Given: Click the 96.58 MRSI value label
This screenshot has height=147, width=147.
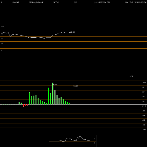Looking at the screenshot, I should pos(76,86).
